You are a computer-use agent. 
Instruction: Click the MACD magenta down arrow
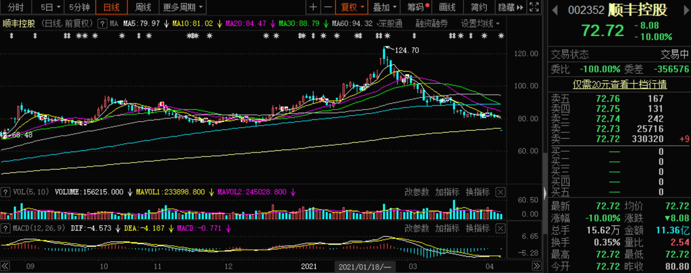tap(228, 229)
